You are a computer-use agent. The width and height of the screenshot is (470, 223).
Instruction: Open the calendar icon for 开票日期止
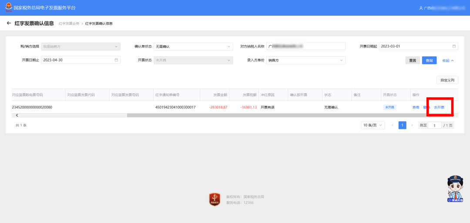click(x=116, y=60)
